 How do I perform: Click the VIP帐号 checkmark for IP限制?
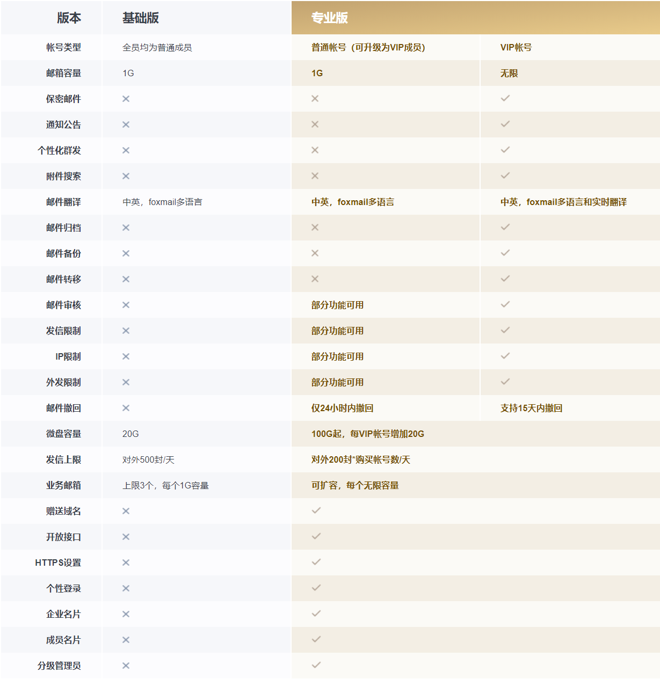505,356
